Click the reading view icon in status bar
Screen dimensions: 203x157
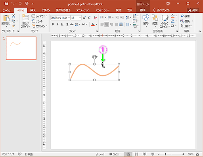pos(145,154)
